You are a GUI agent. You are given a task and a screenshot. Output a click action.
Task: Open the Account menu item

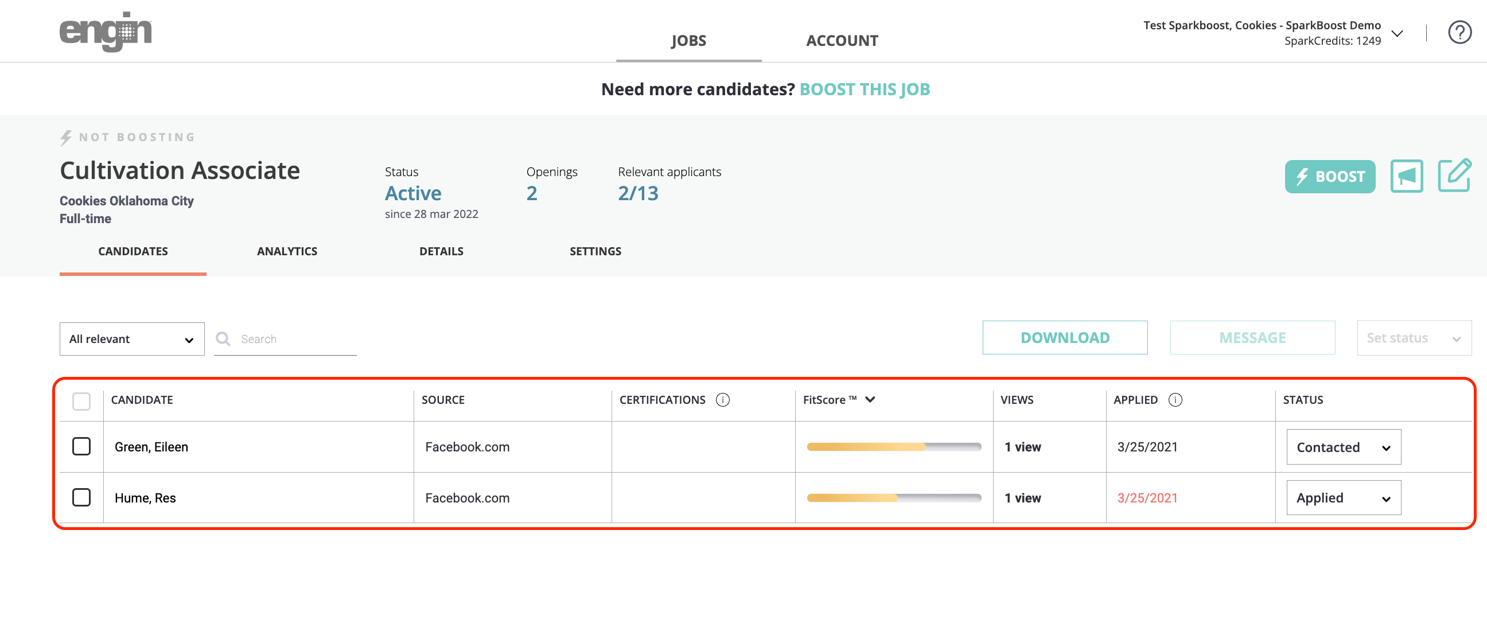coord(842,40)
